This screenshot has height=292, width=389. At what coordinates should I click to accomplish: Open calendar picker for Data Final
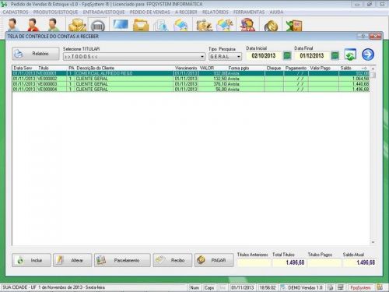[335, 55]
